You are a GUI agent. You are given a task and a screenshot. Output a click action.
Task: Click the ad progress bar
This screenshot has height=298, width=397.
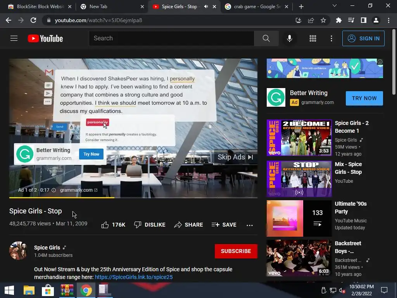point(133,198)
